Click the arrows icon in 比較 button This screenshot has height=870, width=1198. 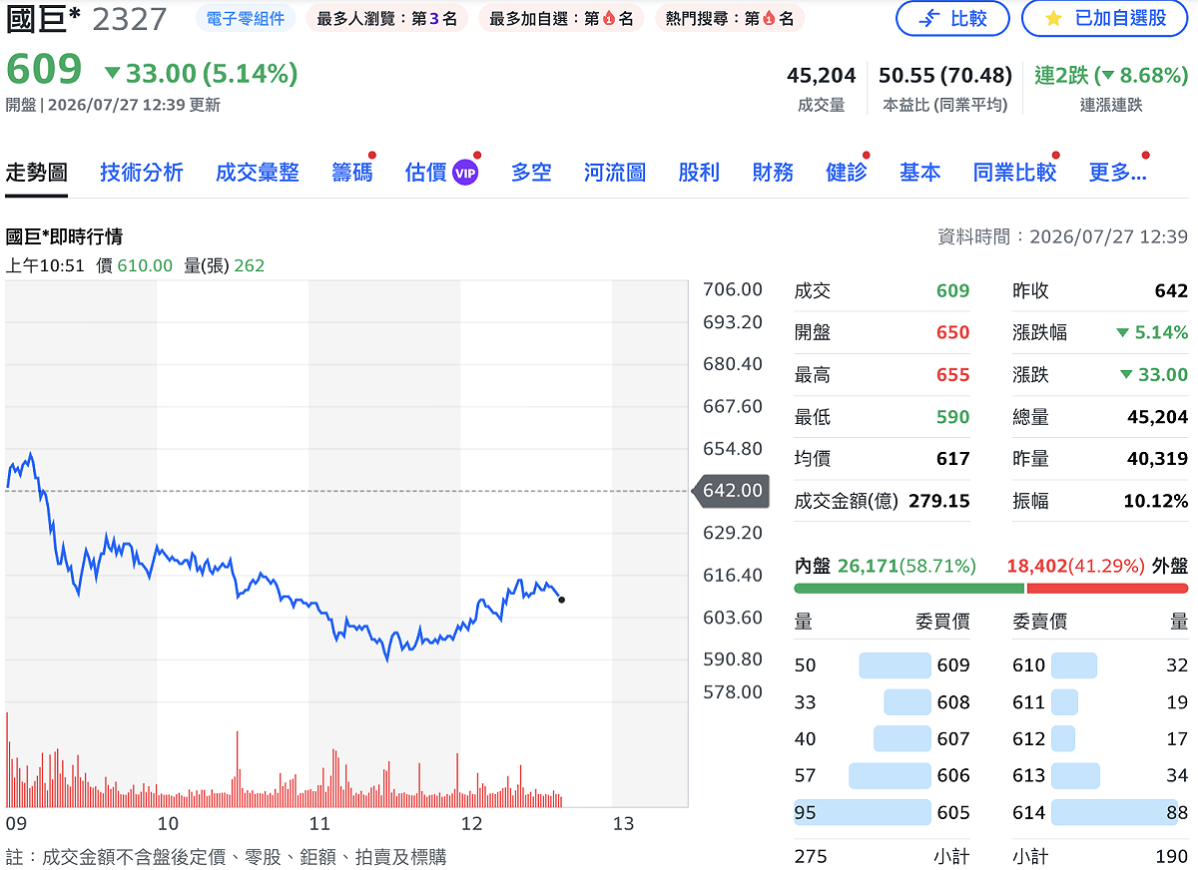[928, 18]
